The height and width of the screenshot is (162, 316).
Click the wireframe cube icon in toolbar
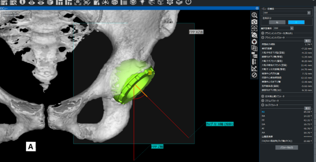tap(133, 2)
